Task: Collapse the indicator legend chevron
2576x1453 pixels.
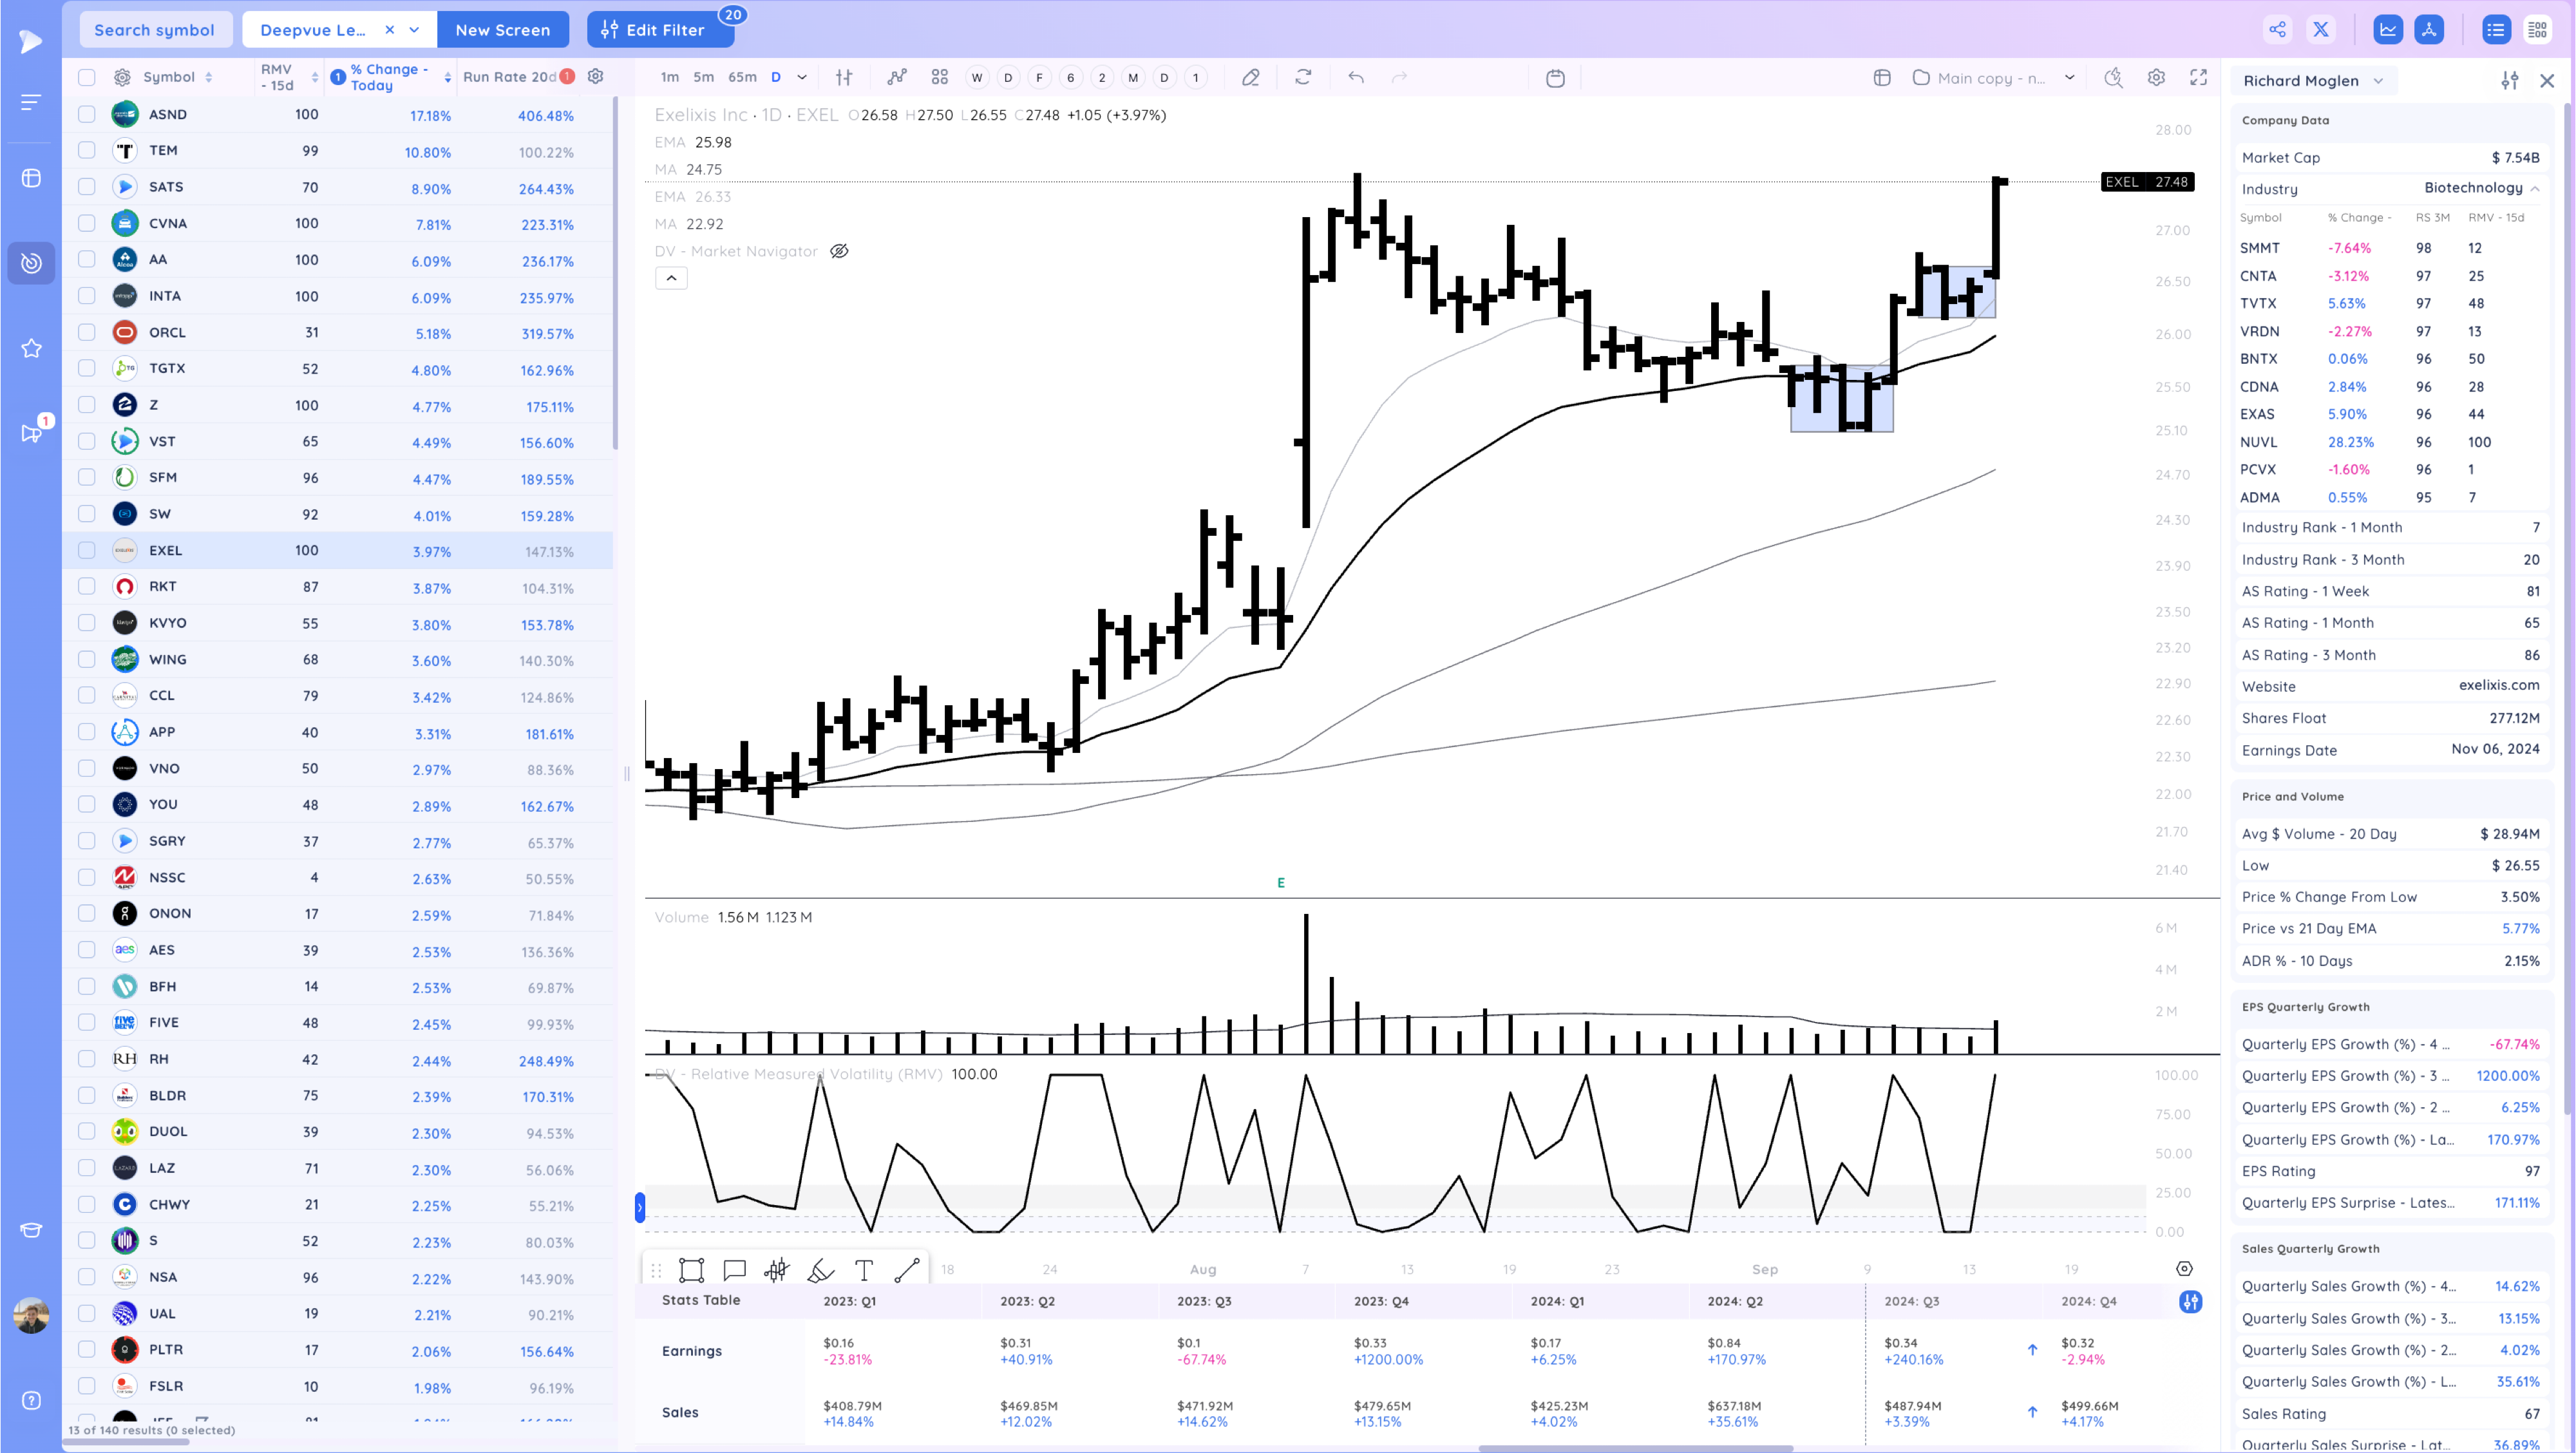Action: (x=671, y=278)
